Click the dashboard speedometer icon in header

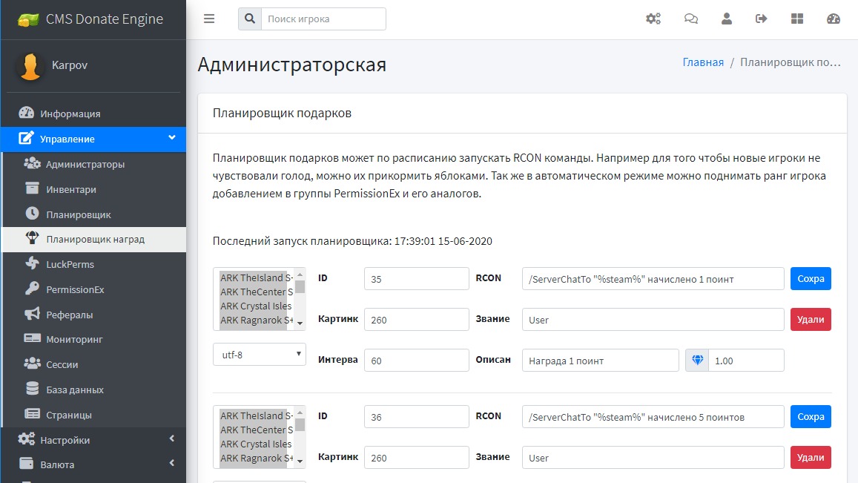pyautogui.click(x=834, y=19)
